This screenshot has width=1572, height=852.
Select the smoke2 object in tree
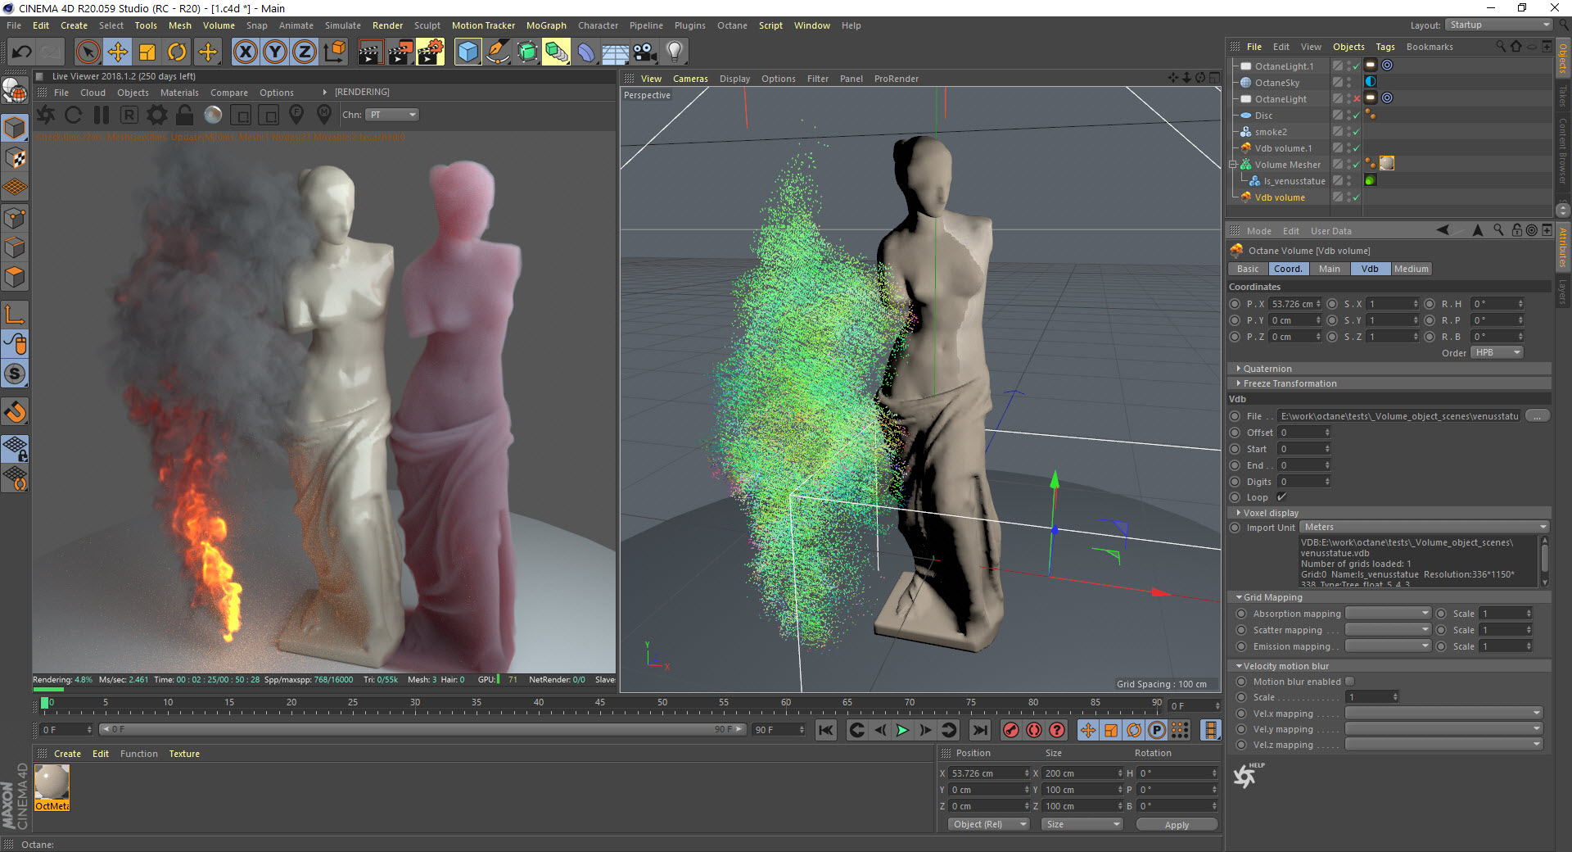pyautogui.click(x=1271, y=132)
